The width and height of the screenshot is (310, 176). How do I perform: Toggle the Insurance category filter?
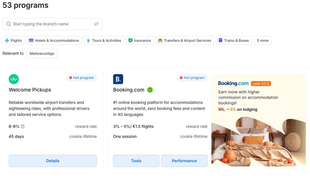click(x=140, y=41)
